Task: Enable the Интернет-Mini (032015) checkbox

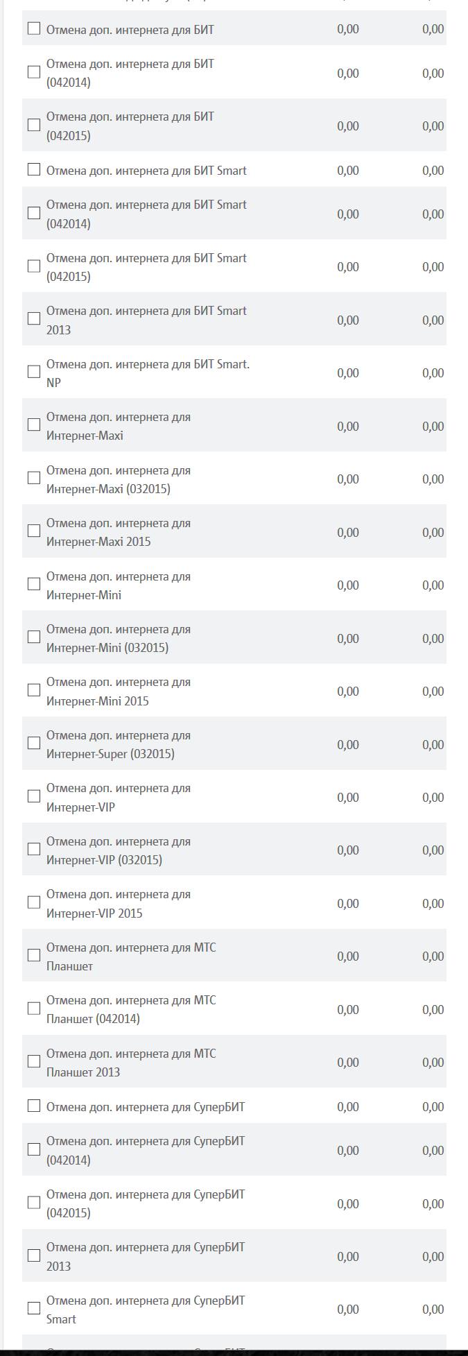Action: click(34, 637)
